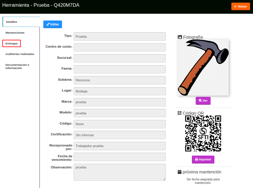The height and width of the screenshot is (188, 253).
Task: Click the Fotografía image icon
Action: click(x=180, y=37)
